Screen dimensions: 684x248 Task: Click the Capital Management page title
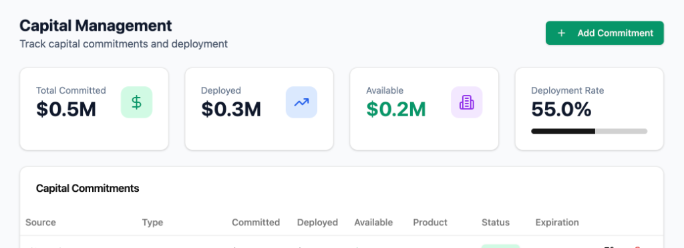click(x=96, y=26)
